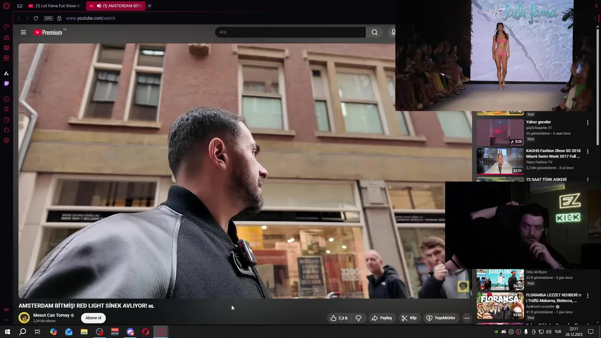This screenshot has height=338, width=601.
Task: Open File Explorer from the taskbar
Action: (x=84, y=332)
